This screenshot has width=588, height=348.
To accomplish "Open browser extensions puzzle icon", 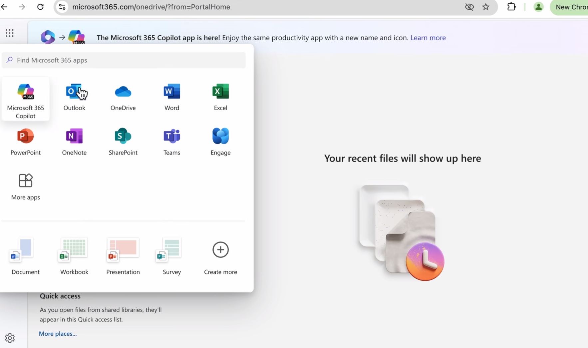I will click(x=511, y=7).
